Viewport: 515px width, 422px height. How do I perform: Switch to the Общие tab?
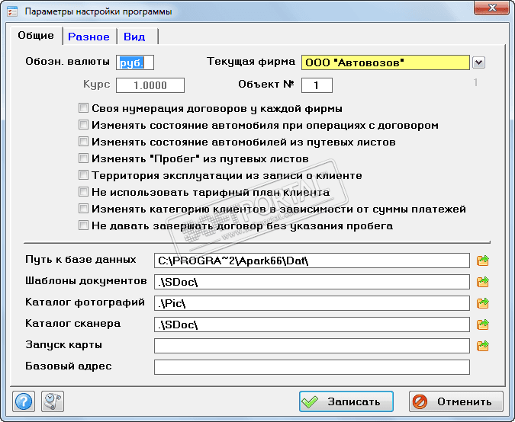36,35
